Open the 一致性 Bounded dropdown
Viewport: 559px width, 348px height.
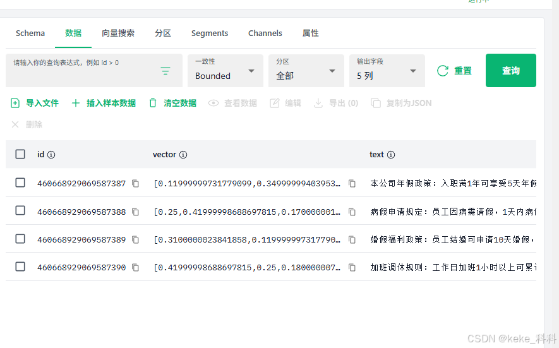225,71
